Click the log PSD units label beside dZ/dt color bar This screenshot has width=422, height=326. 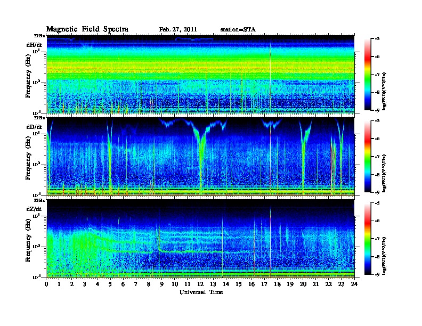384,256
